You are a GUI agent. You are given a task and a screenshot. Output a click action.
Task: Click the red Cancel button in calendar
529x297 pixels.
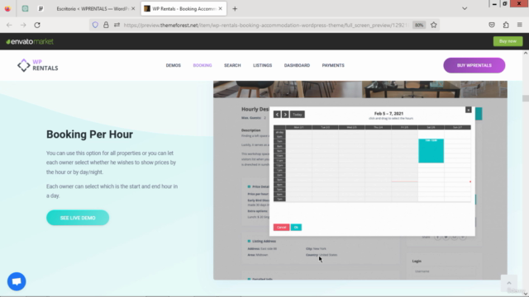click(281, 228)
